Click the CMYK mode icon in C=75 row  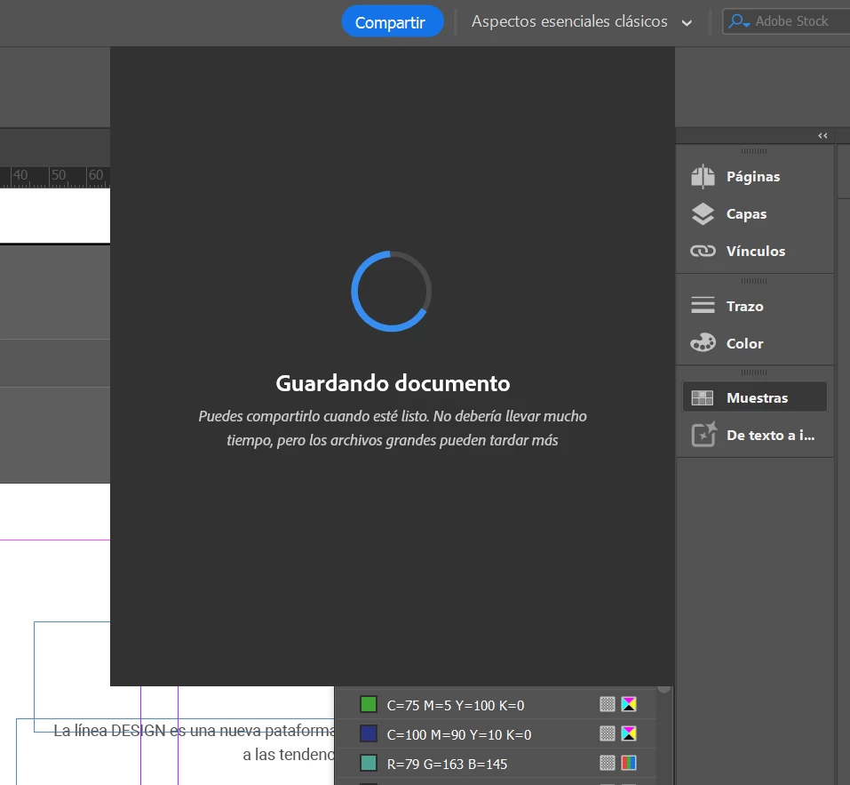point(629,704)
